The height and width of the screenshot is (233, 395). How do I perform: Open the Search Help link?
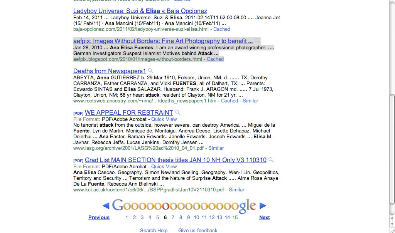[154, 231]
